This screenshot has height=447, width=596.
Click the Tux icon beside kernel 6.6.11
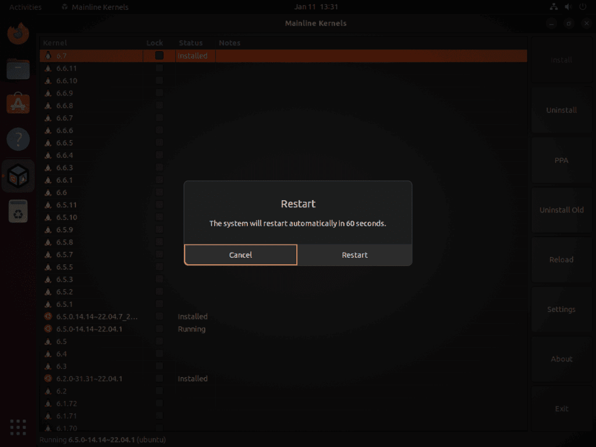coord(48,68)
